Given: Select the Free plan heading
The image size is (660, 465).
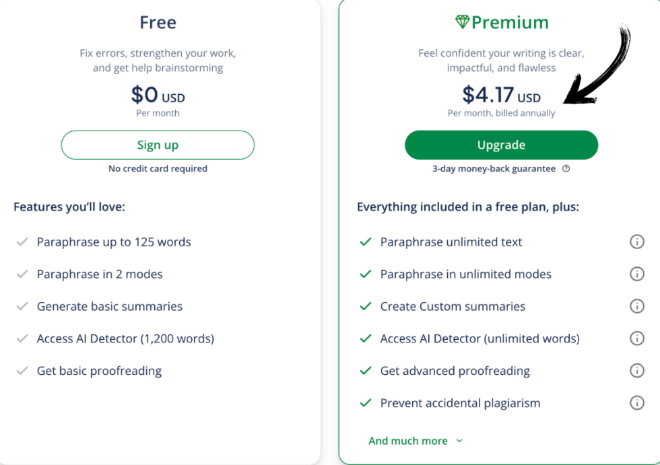Looking at the screenshot, I should coord(158,22).
